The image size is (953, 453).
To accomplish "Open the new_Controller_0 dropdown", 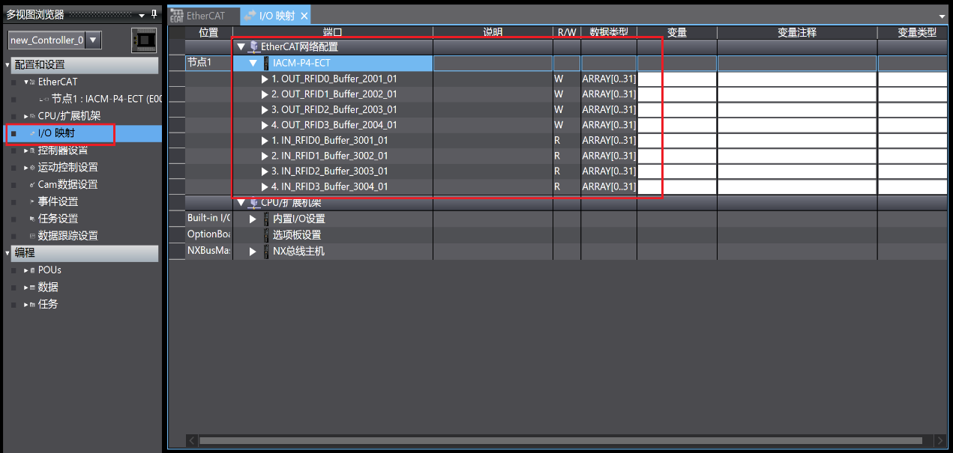I will coord(93,40).
